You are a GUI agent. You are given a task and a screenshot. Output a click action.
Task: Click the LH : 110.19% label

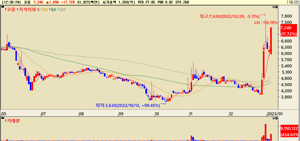tap(266, 23)
